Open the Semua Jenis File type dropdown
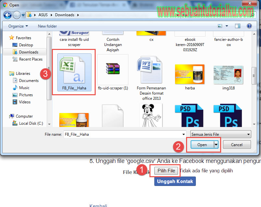This screenshot has width=261, height=207. tap(220, 134)
